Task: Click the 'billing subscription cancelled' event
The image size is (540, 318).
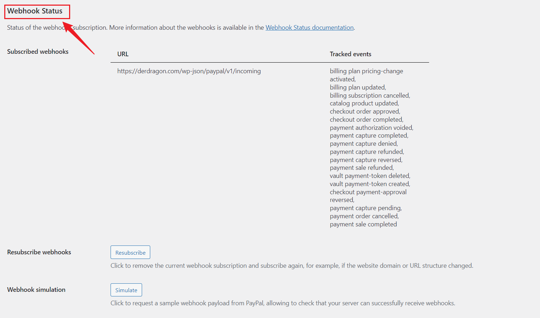Action: [370, 96]
